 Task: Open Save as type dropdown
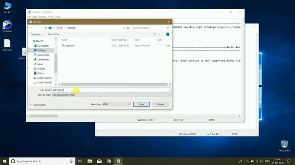169,95
